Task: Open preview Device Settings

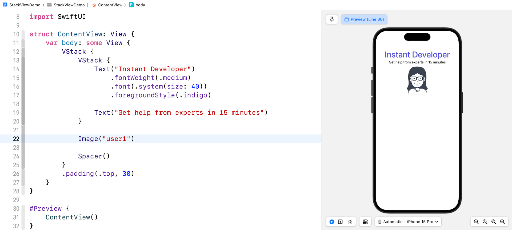Action: click(x=365, y=222)
